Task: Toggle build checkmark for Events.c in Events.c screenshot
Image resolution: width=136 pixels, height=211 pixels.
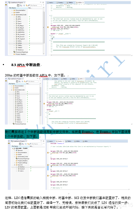Action: (31, 167)
